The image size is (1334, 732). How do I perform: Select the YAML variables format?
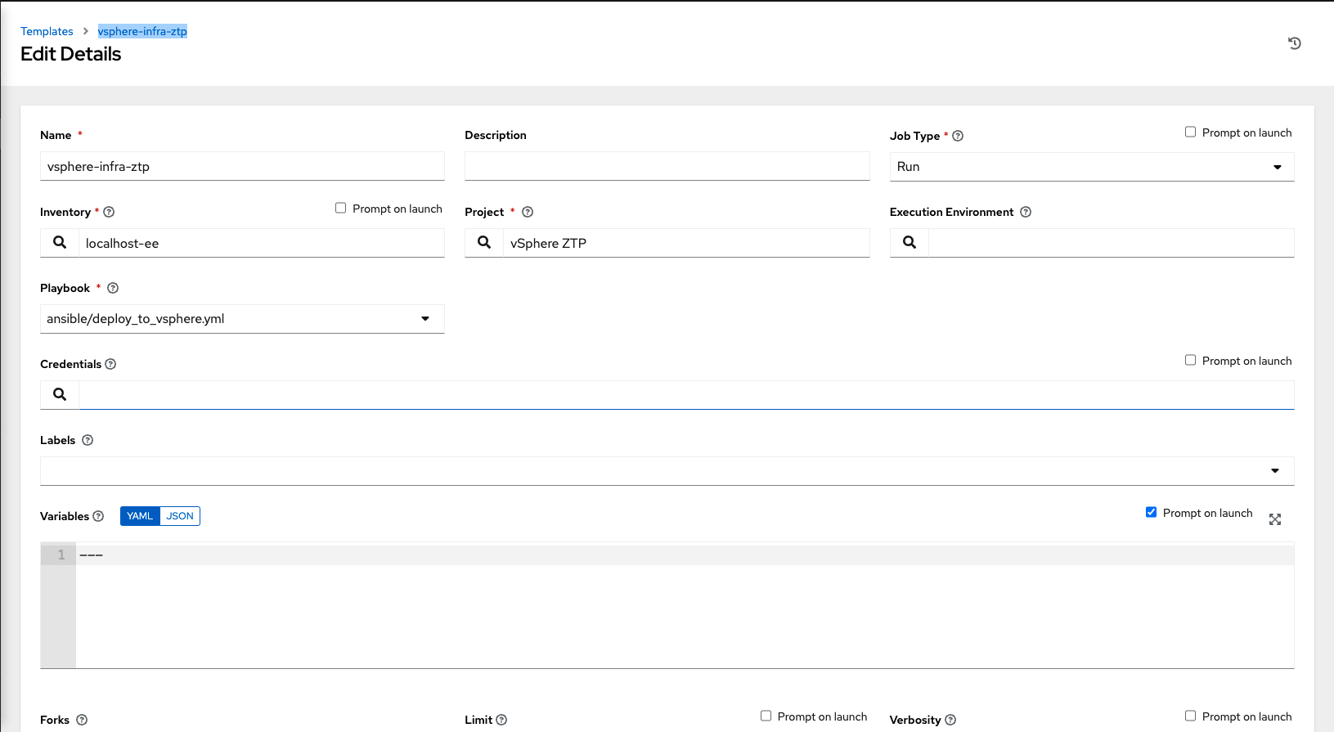tap(140, 516)
